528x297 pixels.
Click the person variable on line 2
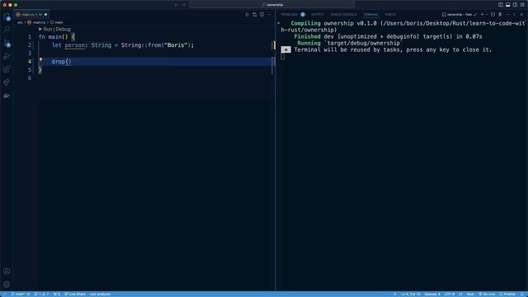pos(75,45)
